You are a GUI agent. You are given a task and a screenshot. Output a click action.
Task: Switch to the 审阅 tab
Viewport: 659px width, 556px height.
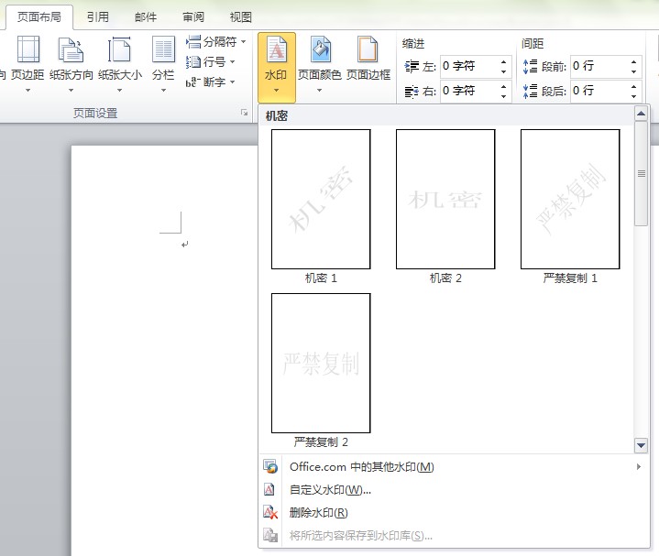(x=193, y=16)
